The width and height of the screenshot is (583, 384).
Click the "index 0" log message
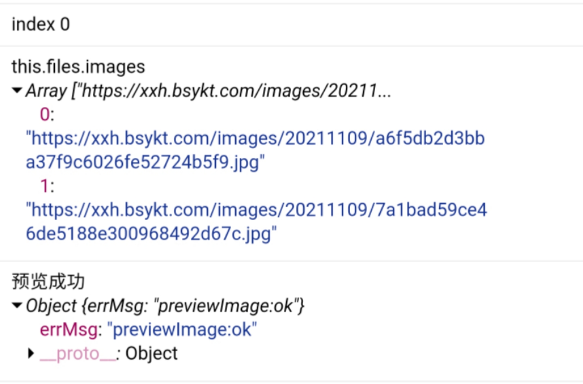(x=40, y=25)
